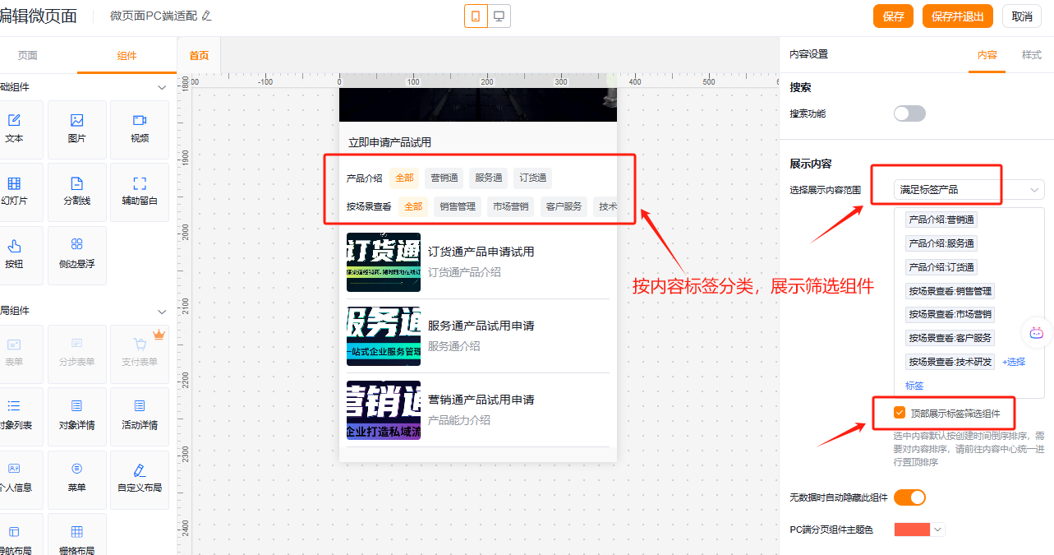Click the 产品介绍:订货通 tag

click(x=941, y=267)
